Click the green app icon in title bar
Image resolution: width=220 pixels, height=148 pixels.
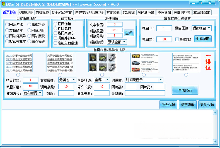coord(3,4)
